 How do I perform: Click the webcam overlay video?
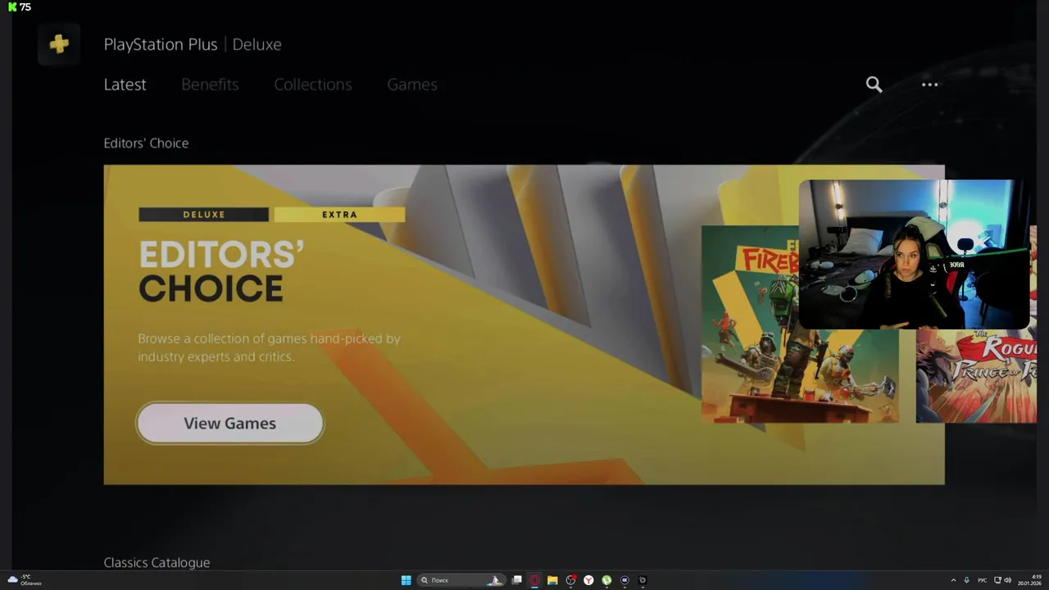pos(914,254)
